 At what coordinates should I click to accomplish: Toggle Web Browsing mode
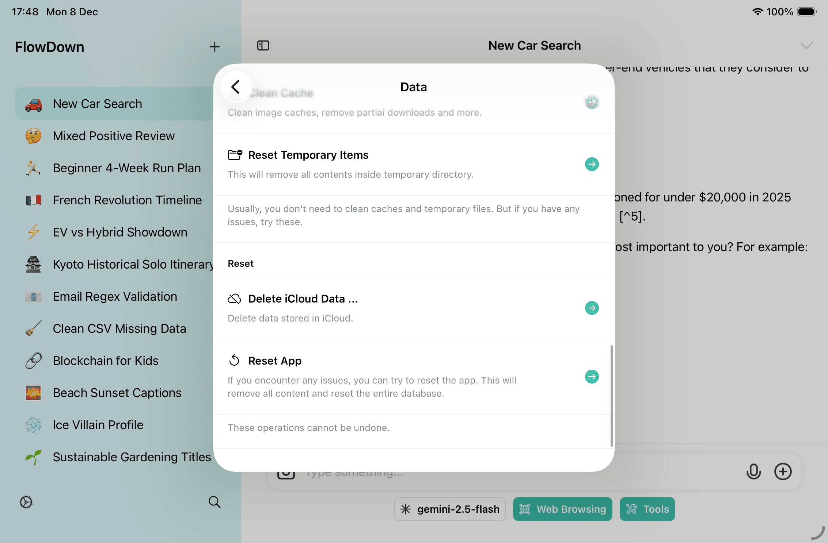click(x=562, y=509)
